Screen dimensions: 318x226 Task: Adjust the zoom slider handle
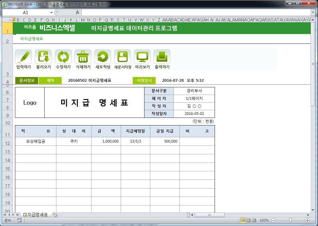click(x=290, y=220)
